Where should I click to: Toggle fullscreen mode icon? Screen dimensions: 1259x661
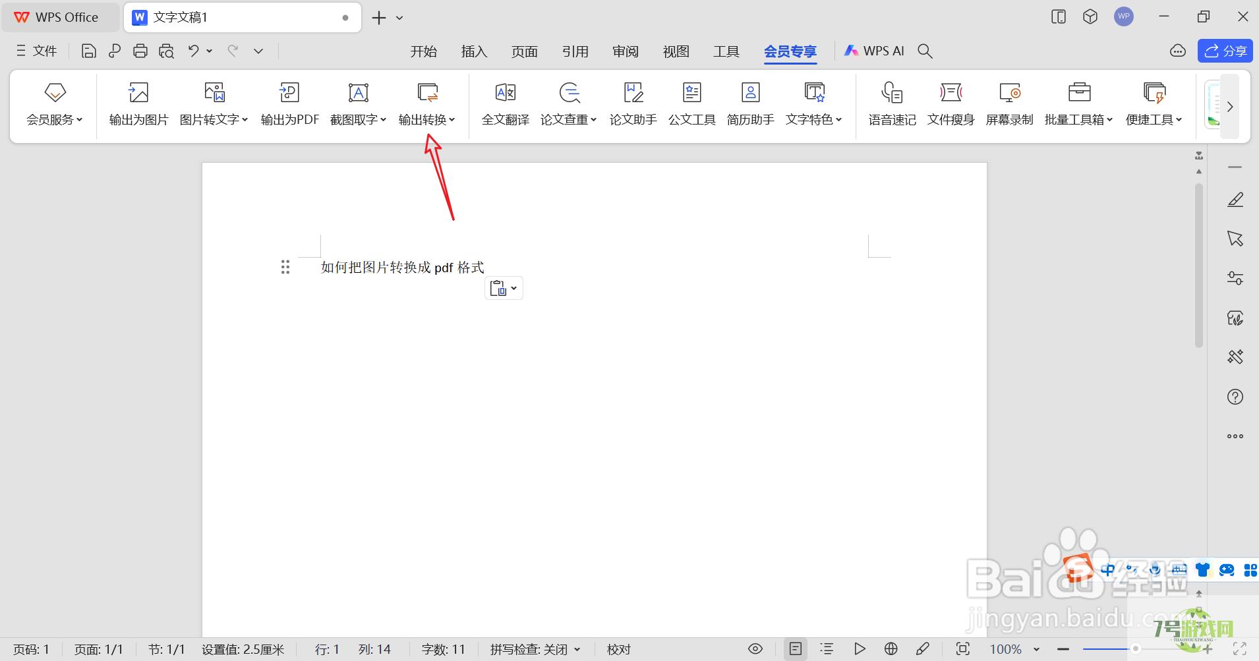click(1239, 649)
